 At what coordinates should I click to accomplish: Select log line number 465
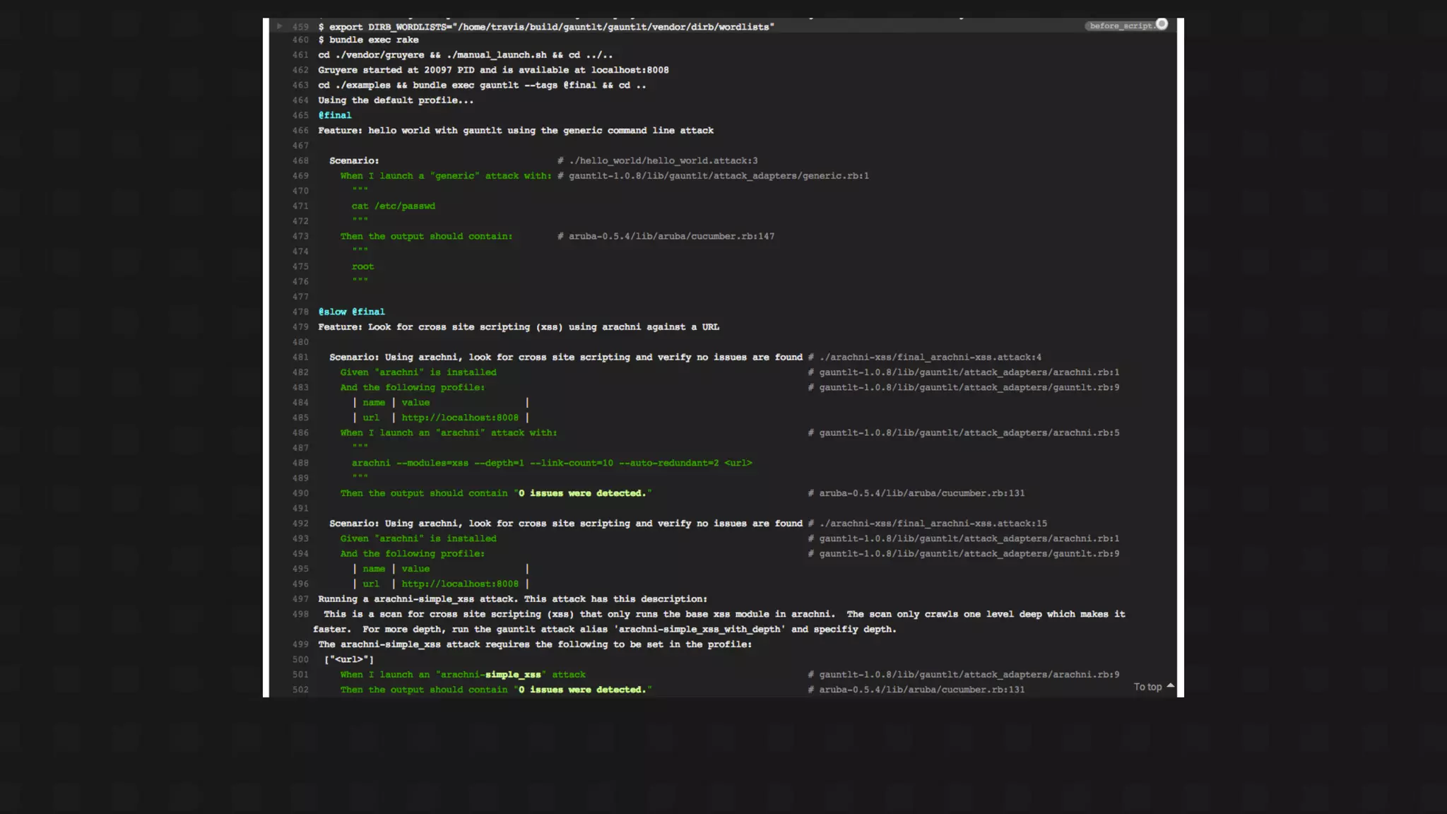(x=300, y=115)
